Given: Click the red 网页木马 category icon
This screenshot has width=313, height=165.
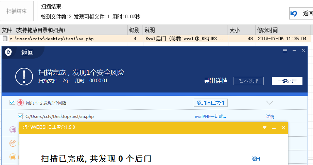Looking at the screenshot, I should click(20, 103).
